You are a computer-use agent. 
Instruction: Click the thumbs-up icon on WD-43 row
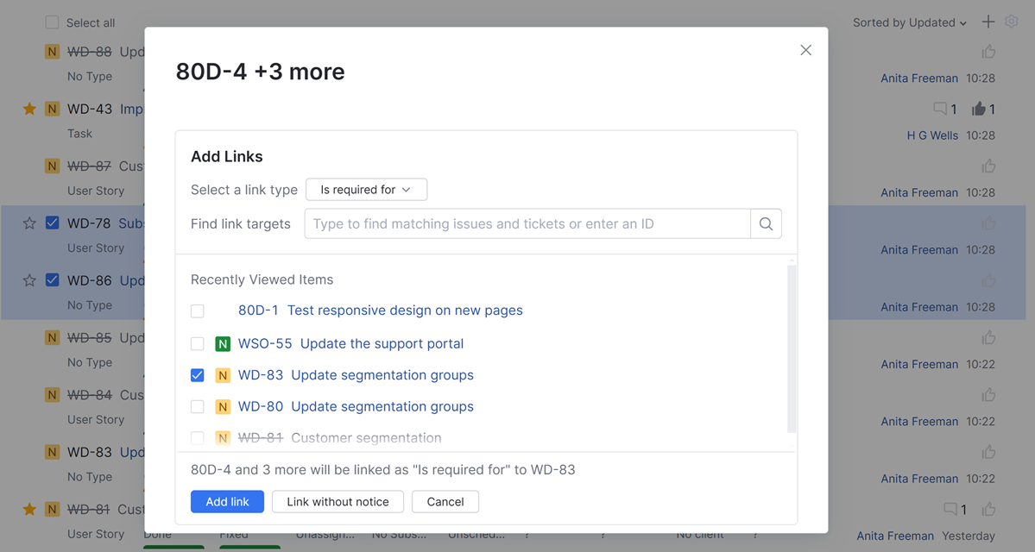pyautogui.click(x=979, y=110)
